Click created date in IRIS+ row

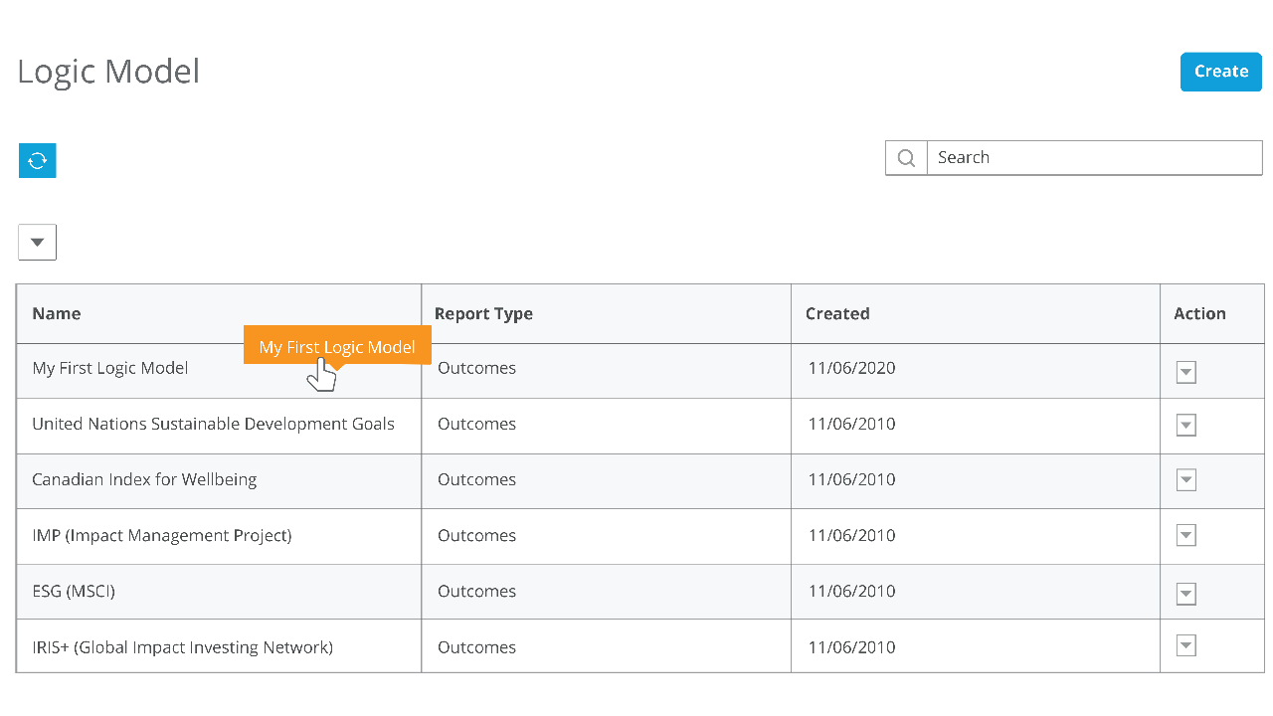click(x=851, y=647)
